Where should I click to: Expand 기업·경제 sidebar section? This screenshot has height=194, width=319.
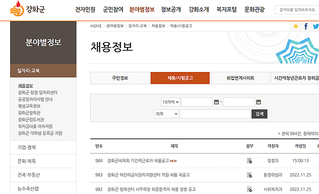(43, 147)
